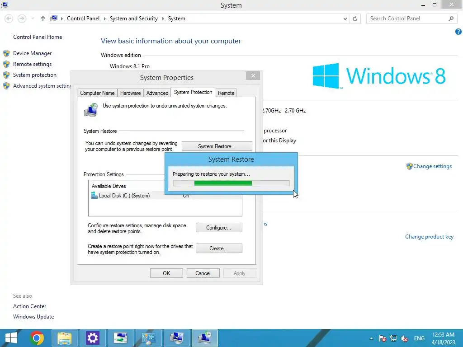Open PC settings gear on taskbar
The image size is (463, 347).
click(x=92, y=338)
